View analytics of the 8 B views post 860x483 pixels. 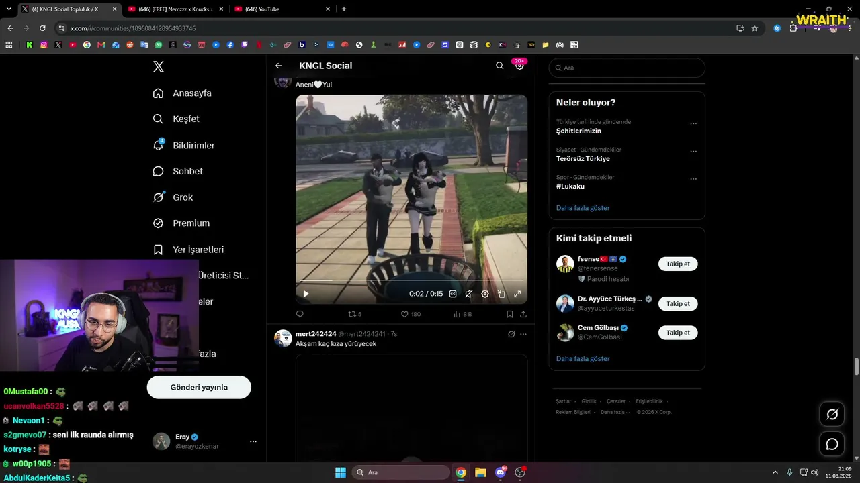(x=463, y=314)
